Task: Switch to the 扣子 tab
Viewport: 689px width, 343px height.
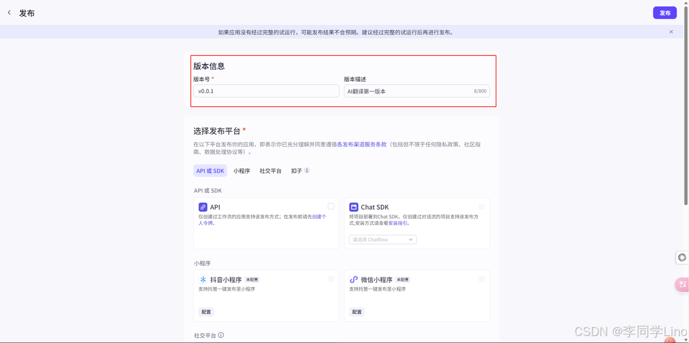Action: click(300, 170)
